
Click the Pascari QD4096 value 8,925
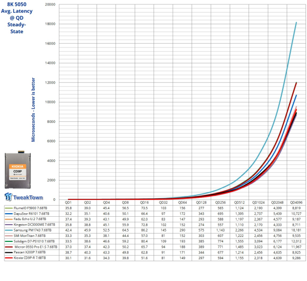[x=297, y=252]
